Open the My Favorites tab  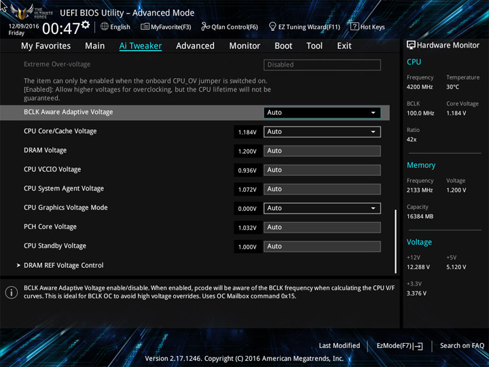pyautogui.click(x=46, y=46)
